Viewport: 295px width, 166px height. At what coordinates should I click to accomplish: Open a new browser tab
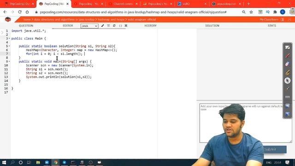point(248,4)
